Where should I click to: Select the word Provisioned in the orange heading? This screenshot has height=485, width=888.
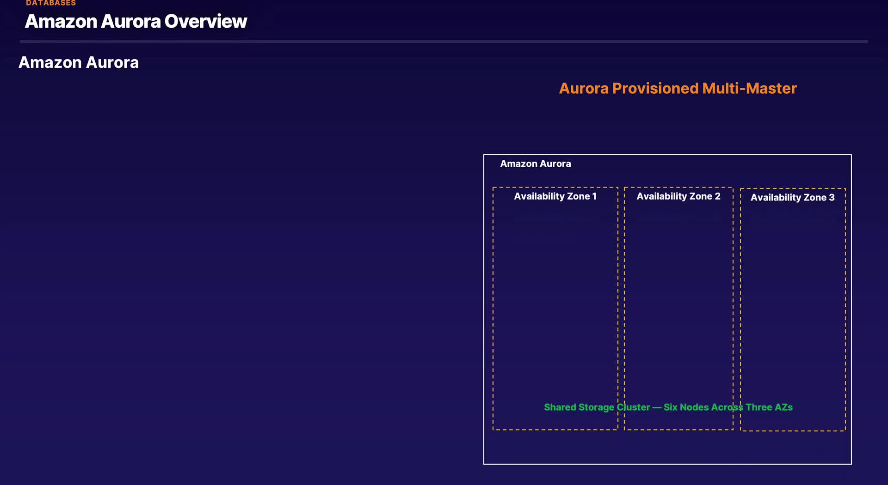[x=655, y=88]
